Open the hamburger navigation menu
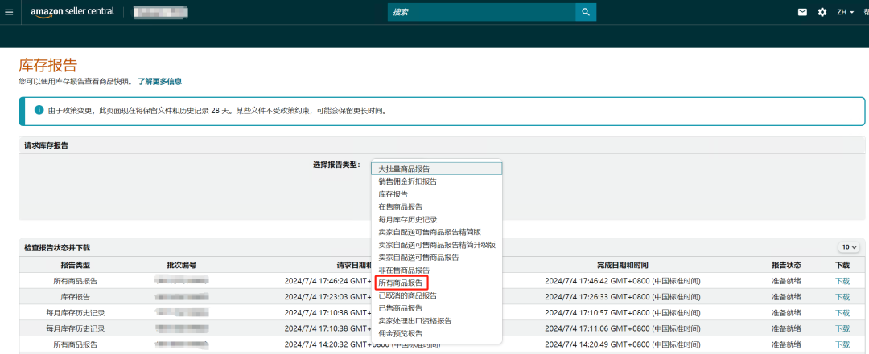 pos(9,12)
